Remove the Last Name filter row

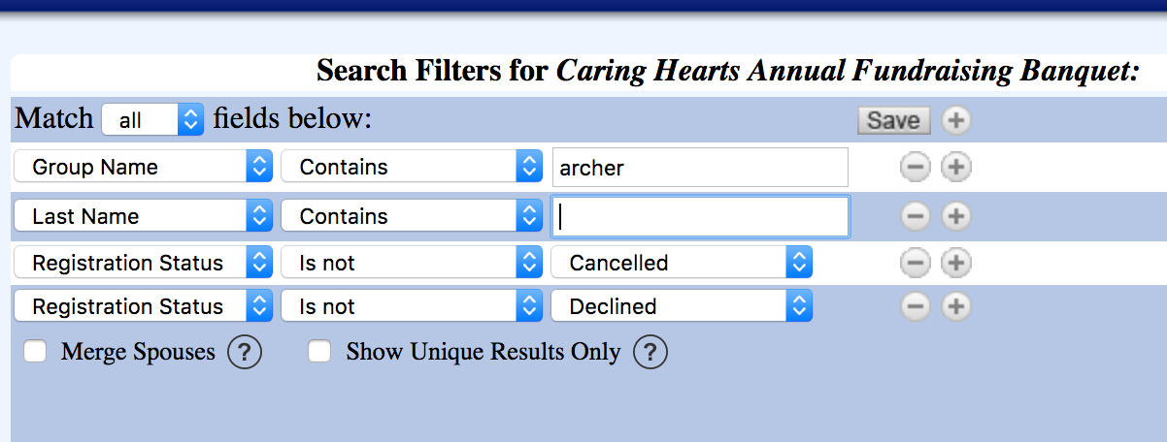point(915,216)
